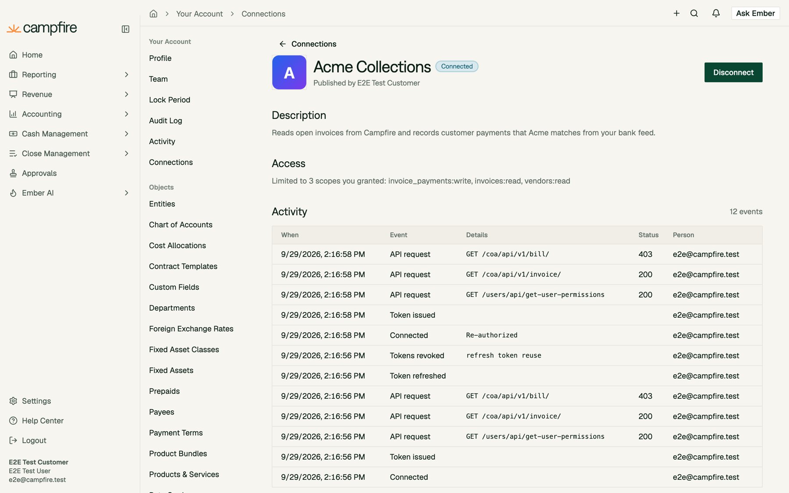Open Fixed Asset Classes
The image size is (789, 493).
184,350
